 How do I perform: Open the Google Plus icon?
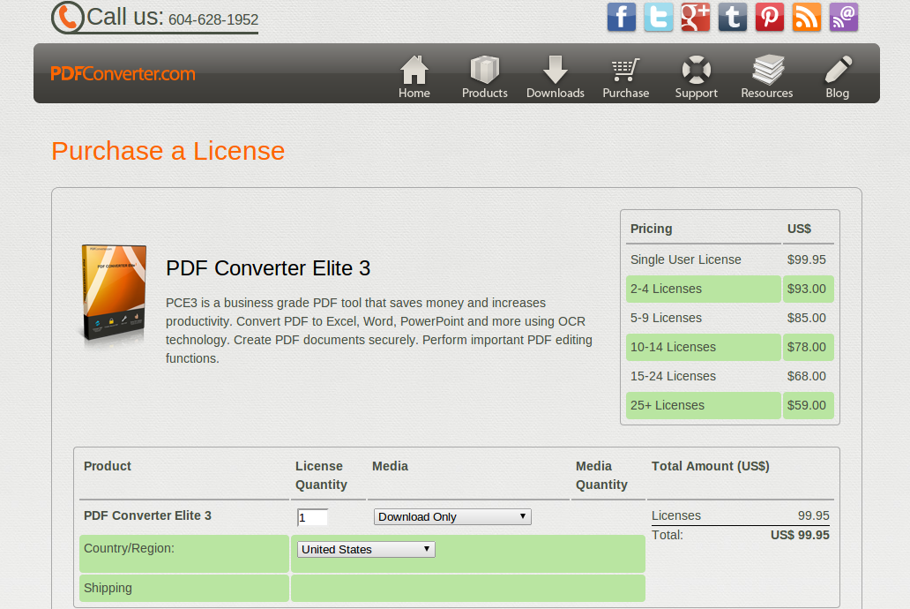pos(696,18)
